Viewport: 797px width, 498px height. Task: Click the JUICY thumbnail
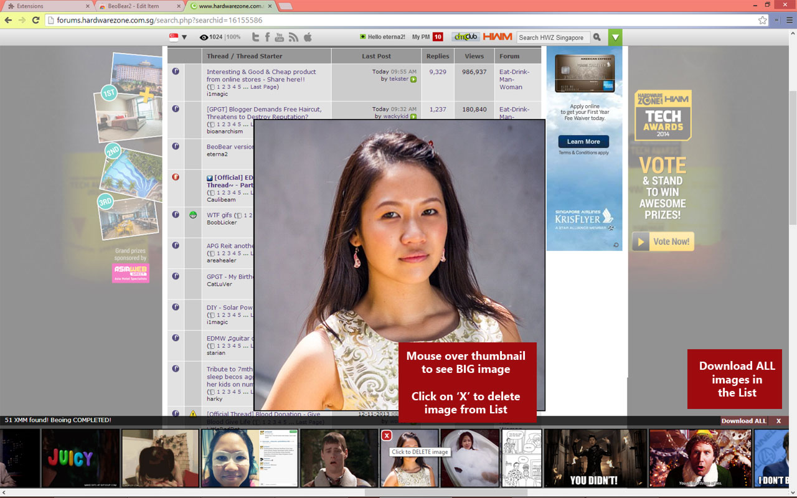80,458
